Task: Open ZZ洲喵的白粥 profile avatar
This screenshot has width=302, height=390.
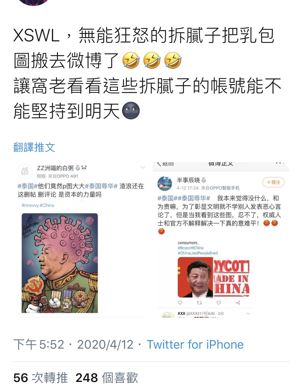Action: 25,171
